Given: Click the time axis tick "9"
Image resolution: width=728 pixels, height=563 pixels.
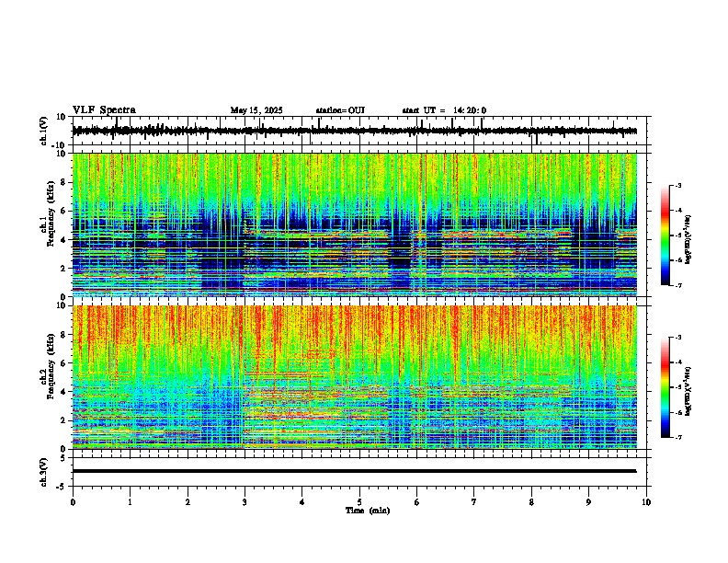Looking at the screenshot, I should [588, 502].
